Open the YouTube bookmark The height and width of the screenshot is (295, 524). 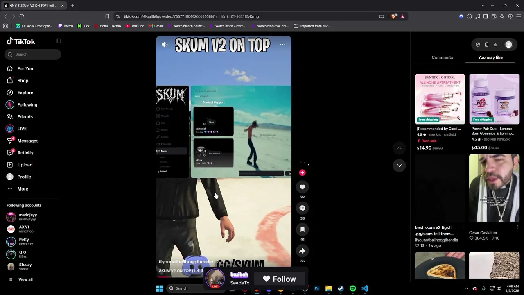pyautogui.click(x=135, y=26)
